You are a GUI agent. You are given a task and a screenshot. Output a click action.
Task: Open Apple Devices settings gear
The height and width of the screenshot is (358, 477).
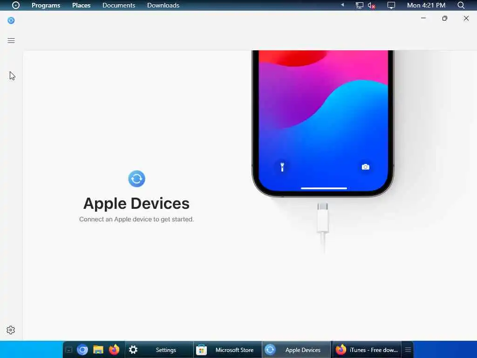point(11,330)
